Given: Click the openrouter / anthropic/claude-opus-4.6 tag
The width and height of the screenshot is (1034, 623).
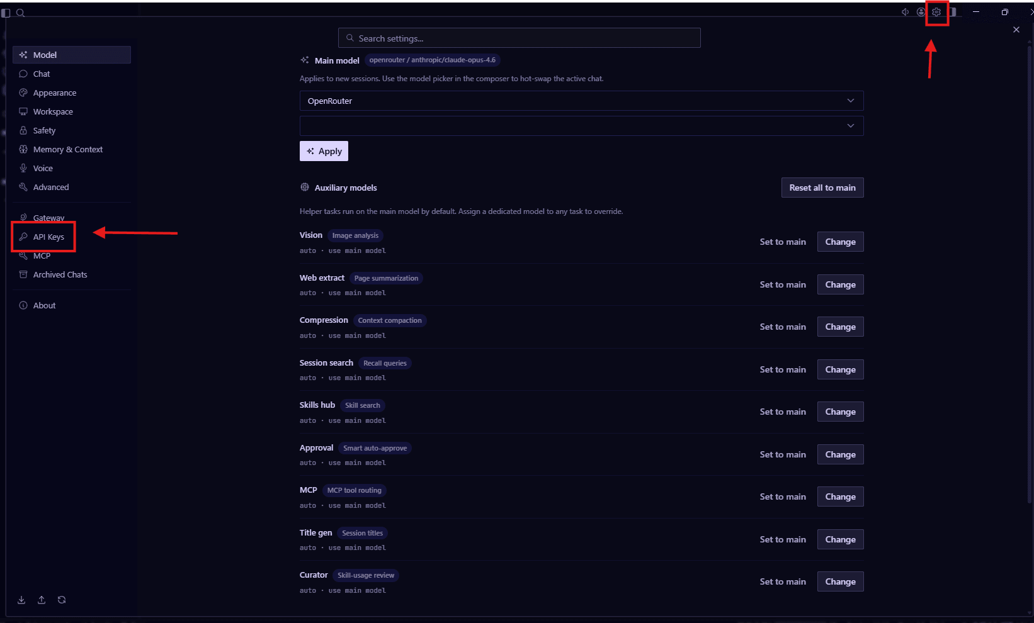Looking at the screenshot, I should click(433, 60).
